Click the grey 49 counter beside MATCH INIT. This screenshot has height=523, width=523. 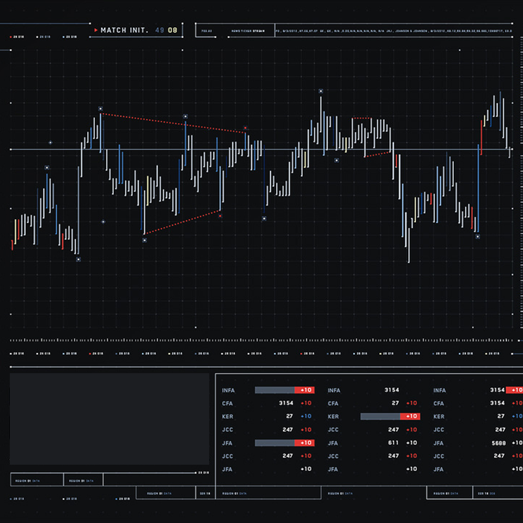tap(160, 31)
